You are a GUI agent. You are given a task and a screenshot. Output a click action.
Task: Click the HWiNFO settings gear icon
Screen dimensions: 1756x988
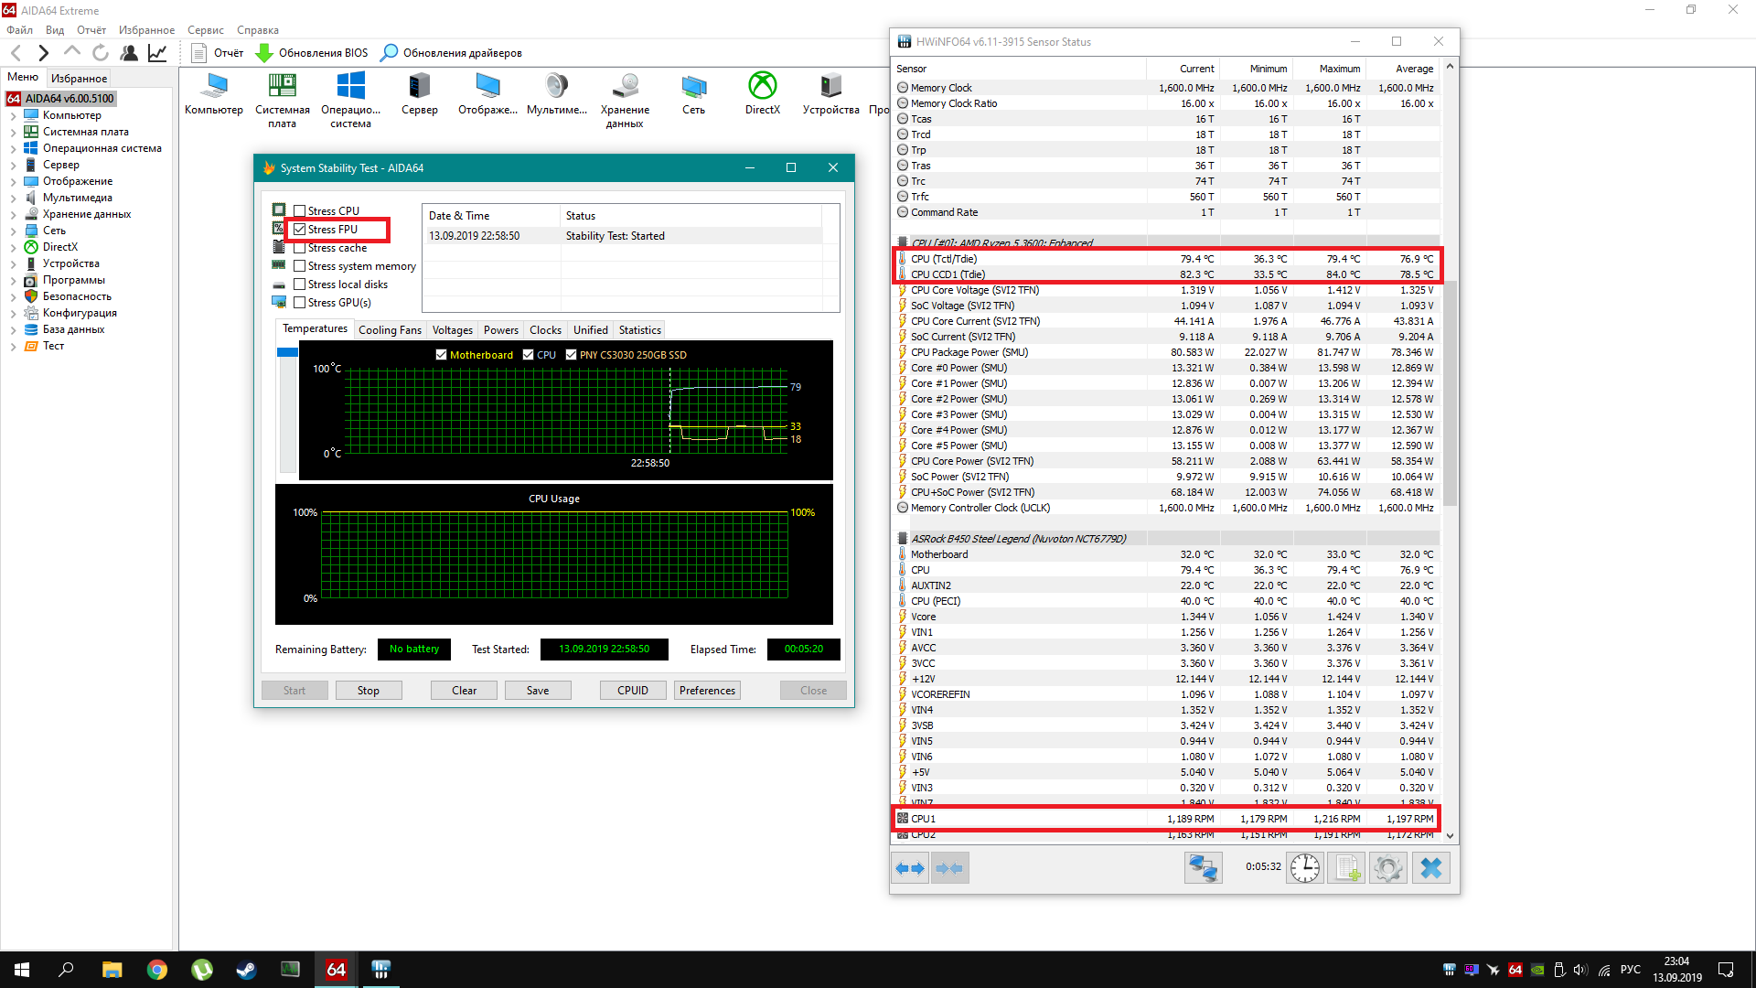click(1387, 867)
